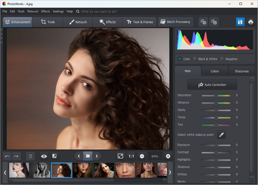This screenshot has width=258, height=185.
Task: Click the before/after comparison icon
Action: [x=54, y=156]
